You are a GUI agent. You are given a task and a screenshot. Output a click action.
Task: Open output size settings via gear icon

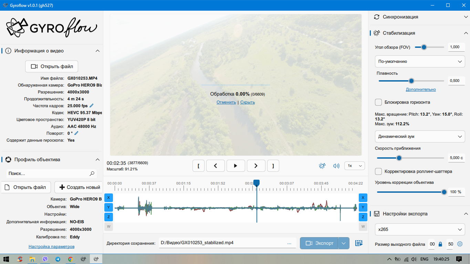pos(460,244)
